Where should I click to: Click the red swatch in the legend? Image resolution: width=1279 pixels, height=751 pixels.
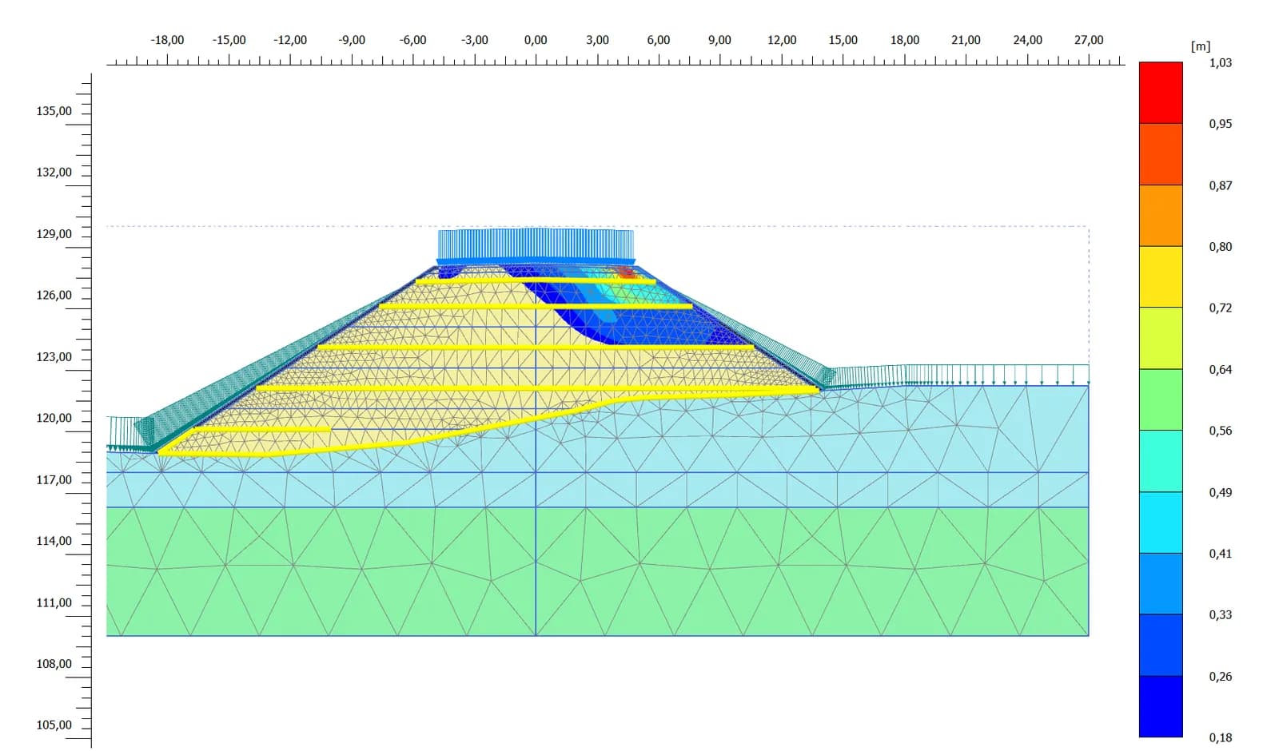[x=1161, y=93]
